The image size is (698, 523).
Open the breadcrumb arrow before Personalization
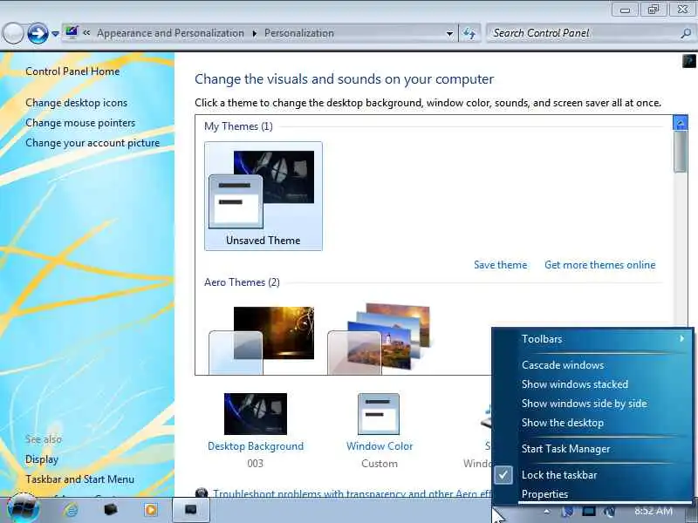(255, 33)
